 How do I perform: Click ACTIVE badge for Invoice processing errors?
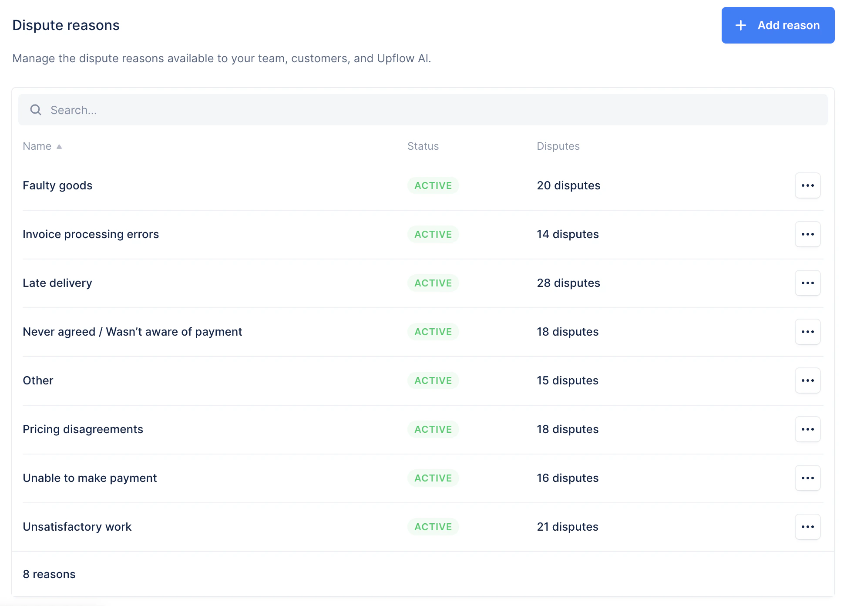click(433, 234)
